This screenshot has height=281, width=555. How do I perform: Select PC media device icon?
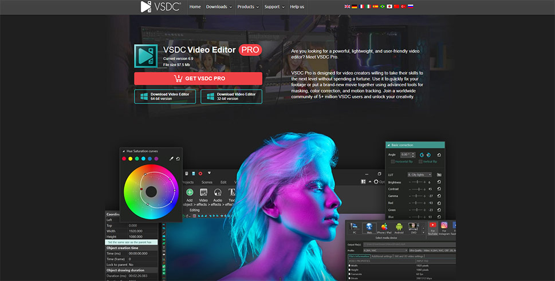[x=354, y=228]
